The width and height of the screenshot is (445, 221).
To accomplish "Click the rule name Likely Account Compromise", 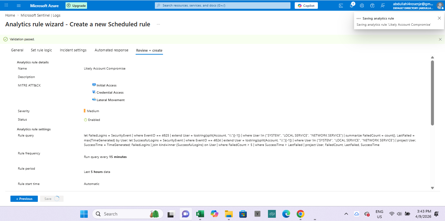I will [105, 69].
